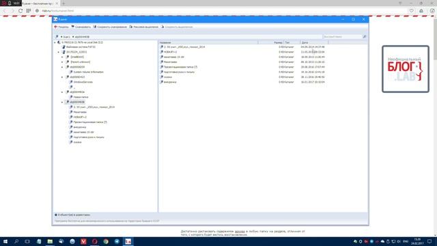This screenshot has height=246, width=437.
Task: Click disk icon of root Local Disk node
Action: (59, 42)
